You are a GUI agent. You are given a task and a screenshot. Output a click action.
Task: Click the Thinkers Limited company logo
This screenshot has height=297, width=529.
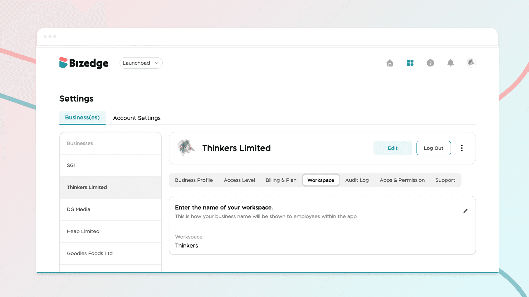[x=186, y=148]
